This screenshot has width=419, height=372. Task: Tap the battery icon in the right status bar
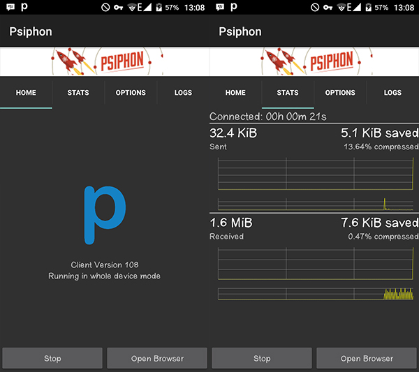[369, 7]
